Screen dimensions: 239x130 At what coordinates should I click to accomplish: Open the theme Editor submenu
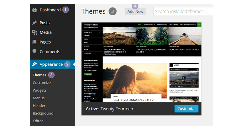click(38, 121)
